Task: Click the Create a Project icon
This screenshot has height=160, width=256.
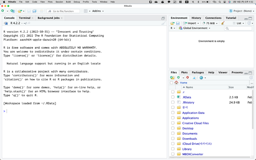Action: 12,11
